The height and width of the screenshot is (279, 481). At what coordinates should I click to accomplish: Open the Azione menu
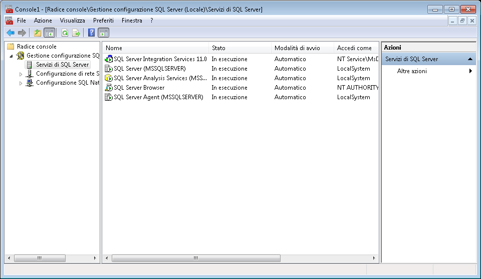43,21
